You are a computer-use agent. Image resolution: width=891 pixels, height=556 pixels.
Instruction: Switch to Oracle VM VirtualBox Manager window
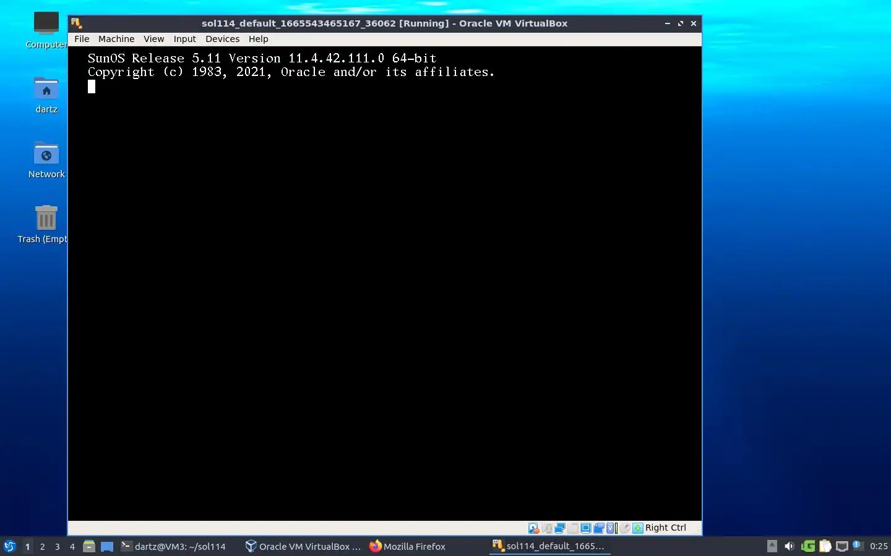[x=303, y=546]
